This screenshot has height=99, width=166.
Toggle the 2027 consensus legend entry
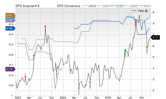pos(144,6)
